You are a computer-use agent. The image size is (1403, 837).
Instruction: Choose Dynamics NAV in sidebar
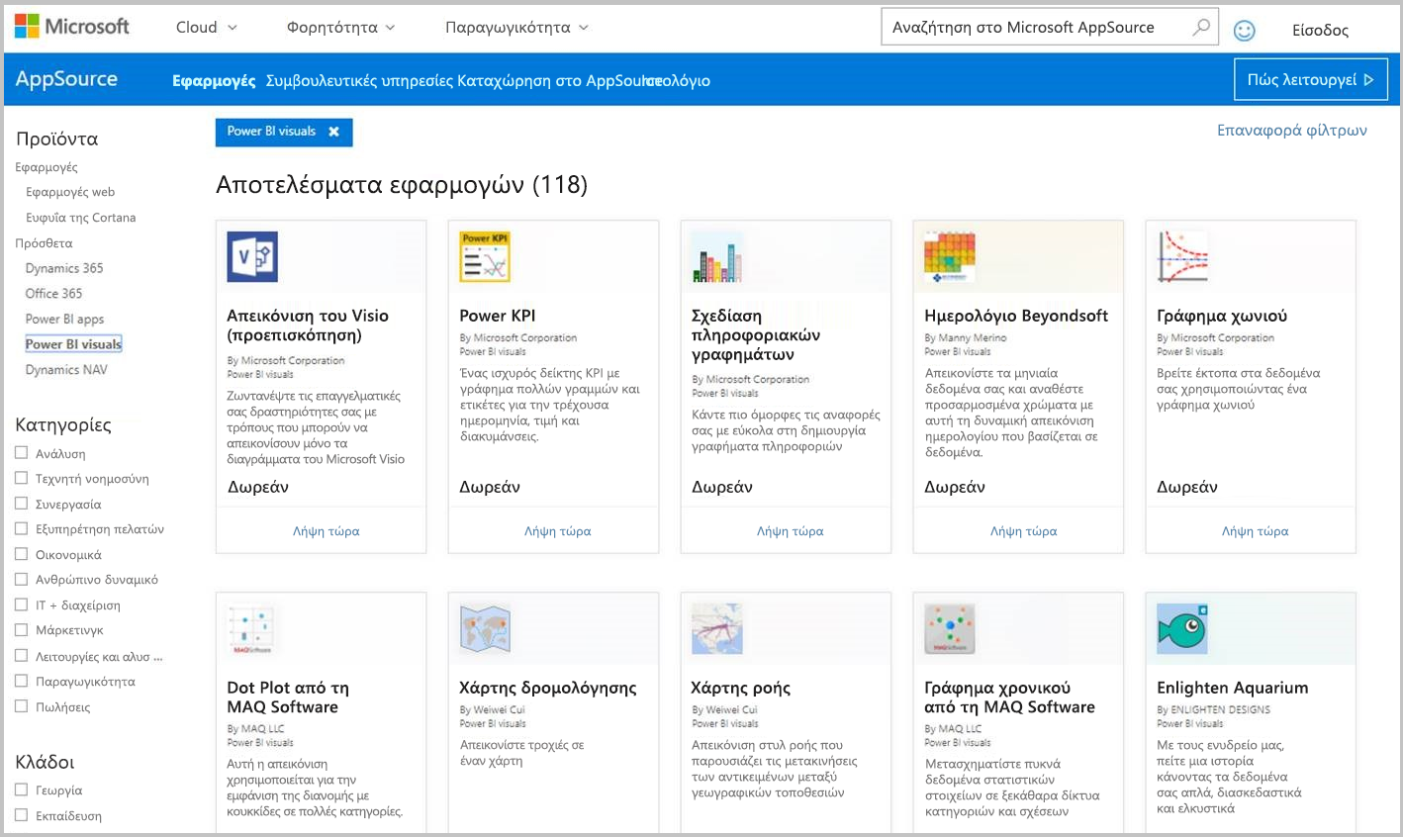[66, 370]
